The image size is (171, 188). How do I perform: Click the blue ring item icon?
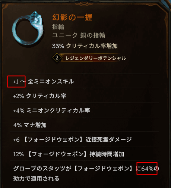click(28, 28)
